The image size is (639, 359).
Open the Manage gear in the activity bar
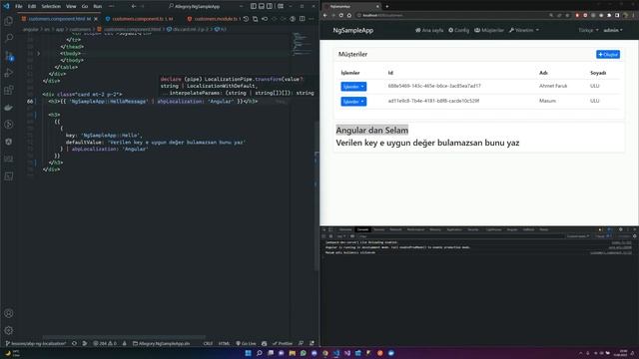9,330
